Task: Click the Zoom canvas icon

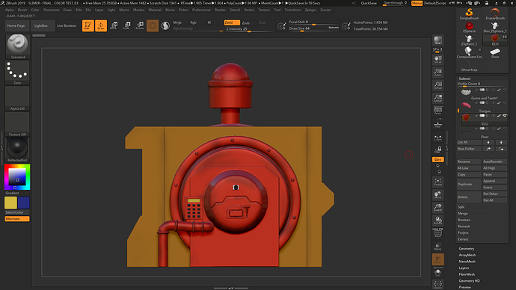Action: click(437, 72)
